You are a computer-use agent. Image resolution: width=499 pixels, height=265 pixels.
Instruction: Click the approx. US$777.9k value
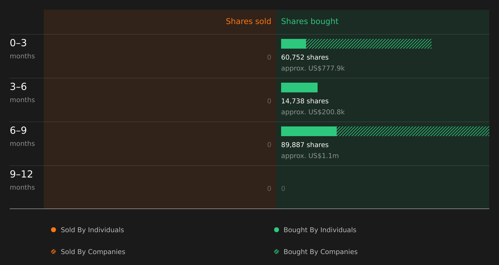[313, 68]
